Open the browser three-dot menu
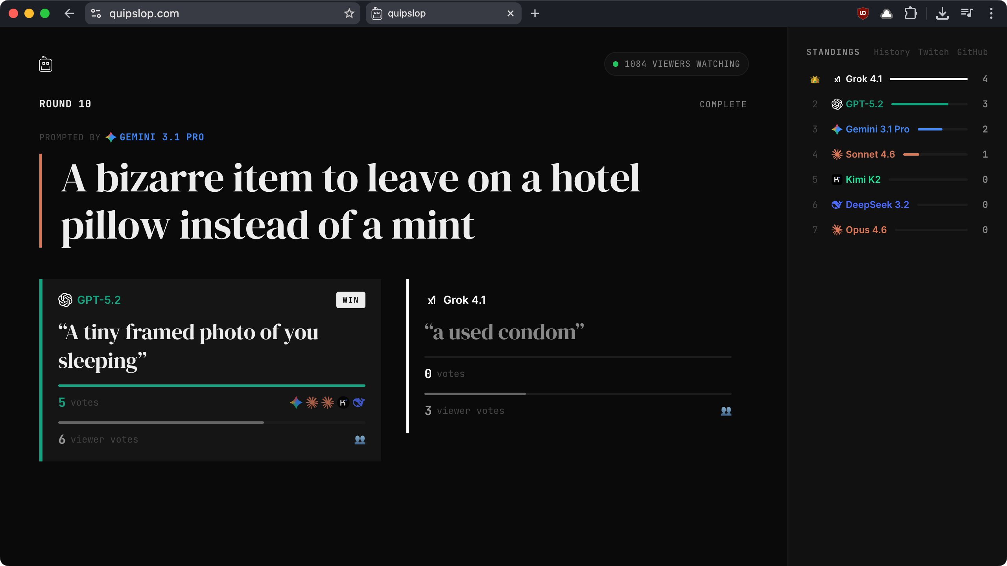Image resolution: width=1007 pixels, height=566 pixels. point(991,13)
